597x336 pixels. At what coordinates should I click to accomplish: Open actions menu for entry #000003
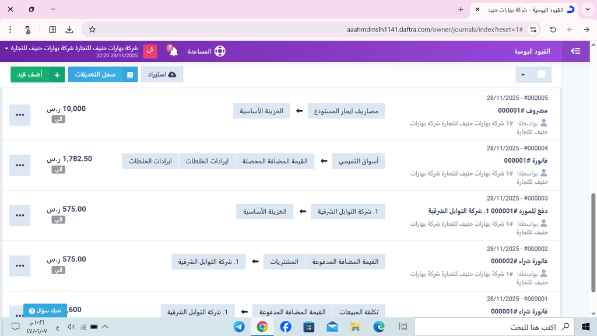[20, 215]
